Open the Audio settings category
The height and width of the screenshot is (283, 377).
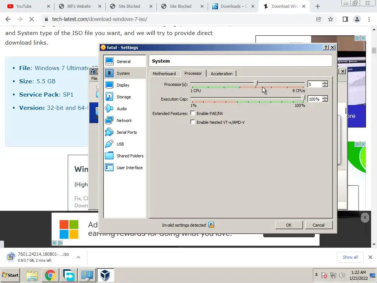[124, 109]
